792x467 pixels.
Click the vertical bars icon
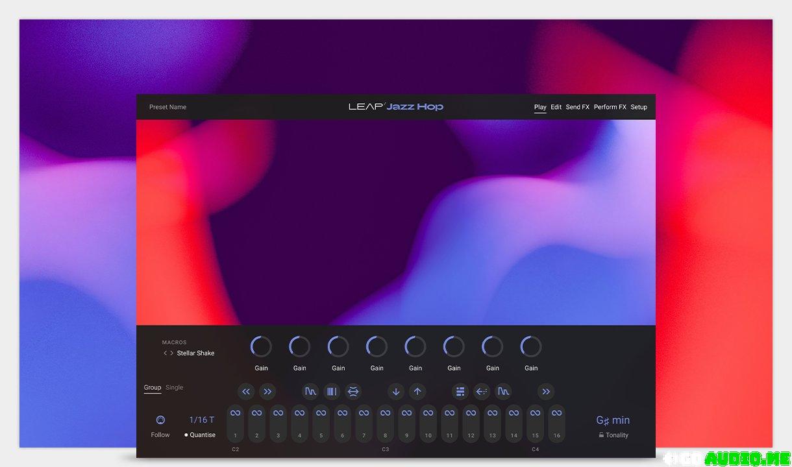point(332,391)
